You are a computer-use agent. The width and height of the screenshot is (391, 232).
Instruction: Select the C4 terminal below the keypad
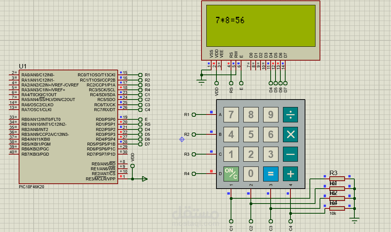290,221
